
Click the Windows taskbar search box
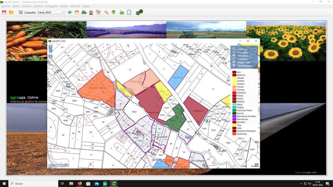tap(33, 183)
